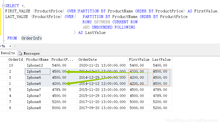Viewport: 220px width, 125px height.
Task: Click the horizontal scroll left arrow
Action: click(15, 46)
